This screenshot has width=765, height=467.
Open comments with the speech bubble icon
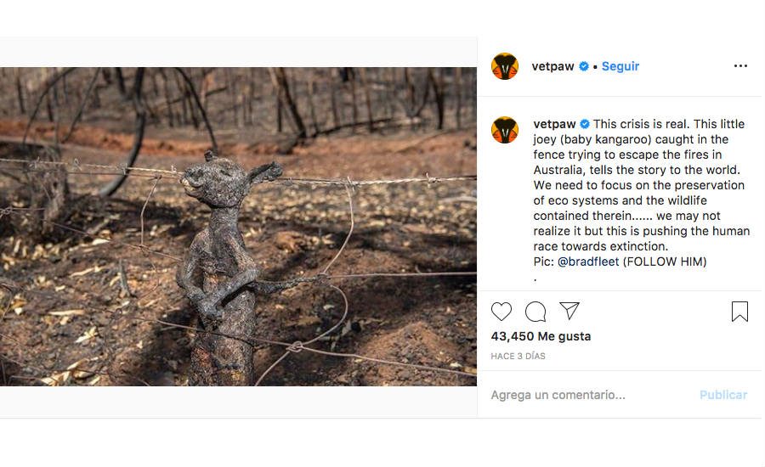[535, 312]
